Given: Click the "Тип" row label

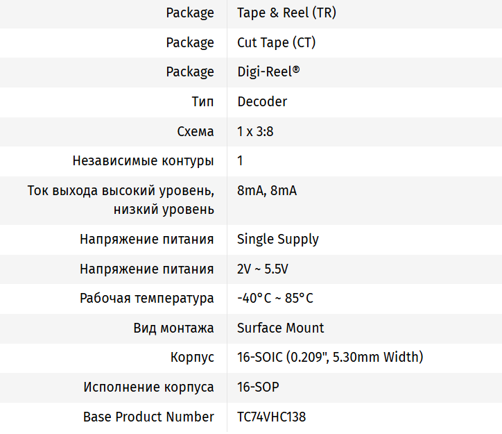Looking at the screenshot, I should click(x=202, y=101).
